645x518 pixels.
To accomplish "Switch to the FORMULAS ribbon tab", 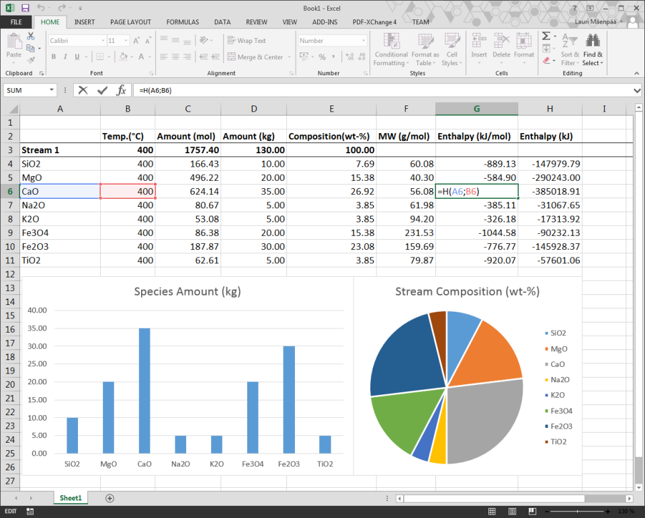I will click(182, 21).
